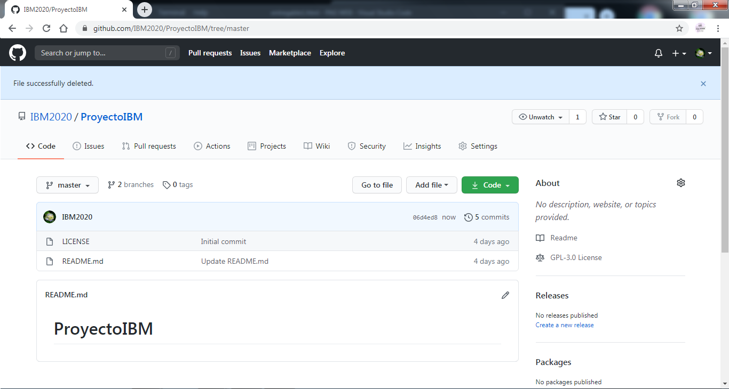Image resolution: width=729 pixels, height=389 pixels.
Task: Open Pull requests in top navigation
Action: click(210, 53)
